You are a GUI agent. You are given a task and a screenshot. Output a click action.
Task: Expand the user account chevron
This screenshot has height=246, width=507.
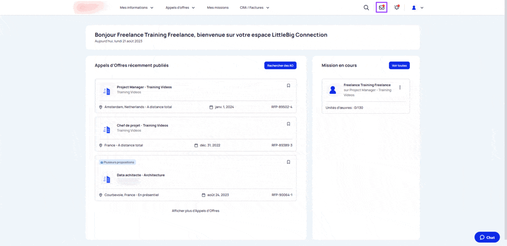422,8
